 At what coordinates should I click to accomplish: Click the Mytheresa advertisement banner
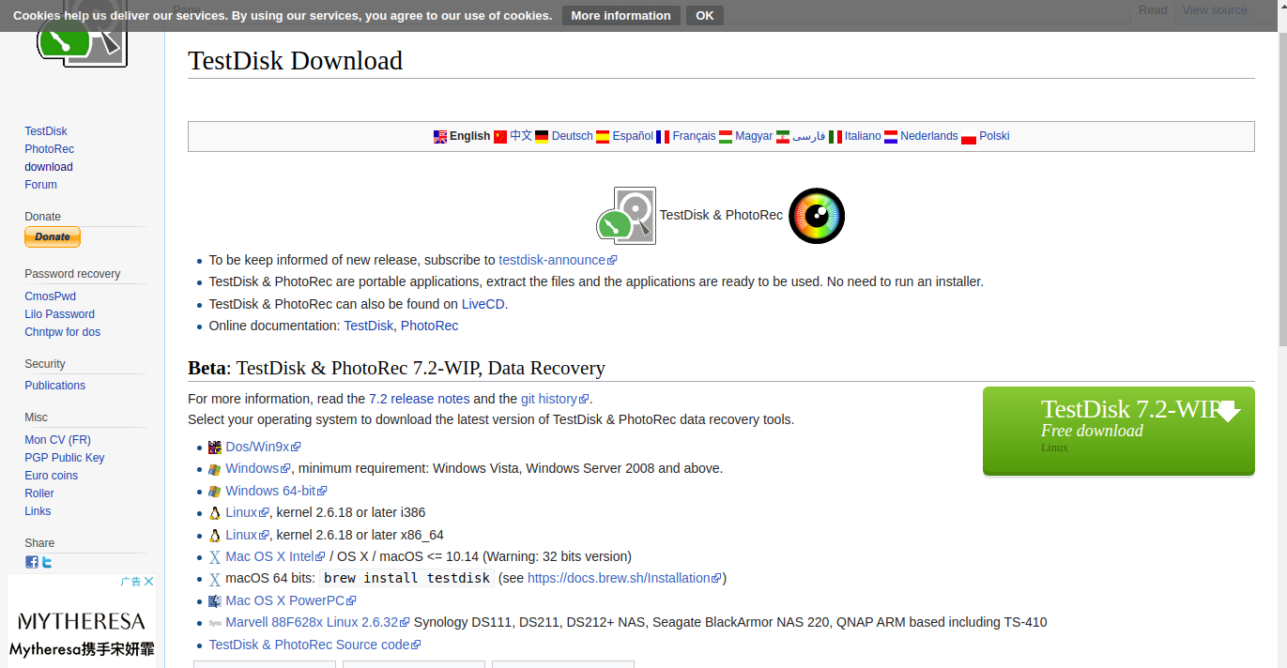82,621
